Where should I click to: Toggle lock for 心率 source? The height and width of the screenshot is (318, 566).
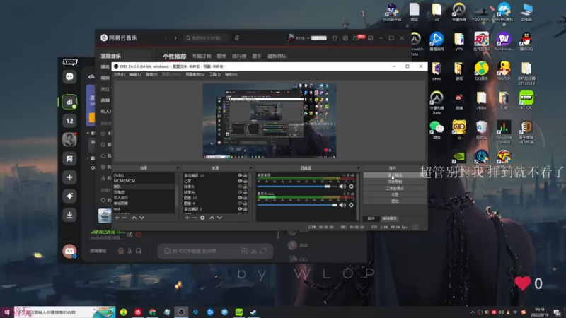(x=246, y=181)
